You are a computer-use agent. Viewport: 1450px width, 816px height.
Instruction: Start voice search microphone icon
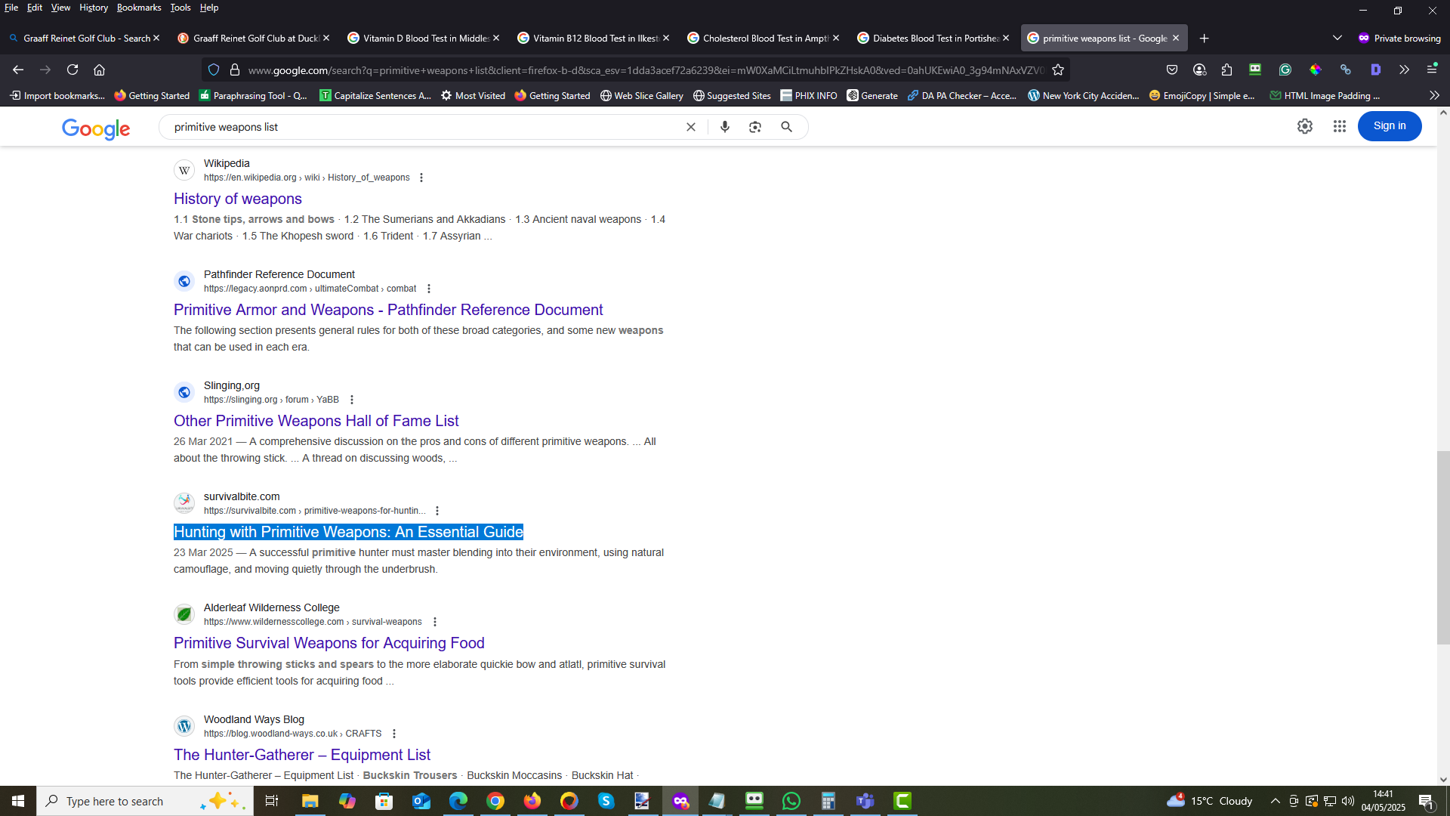pos(725,127)
